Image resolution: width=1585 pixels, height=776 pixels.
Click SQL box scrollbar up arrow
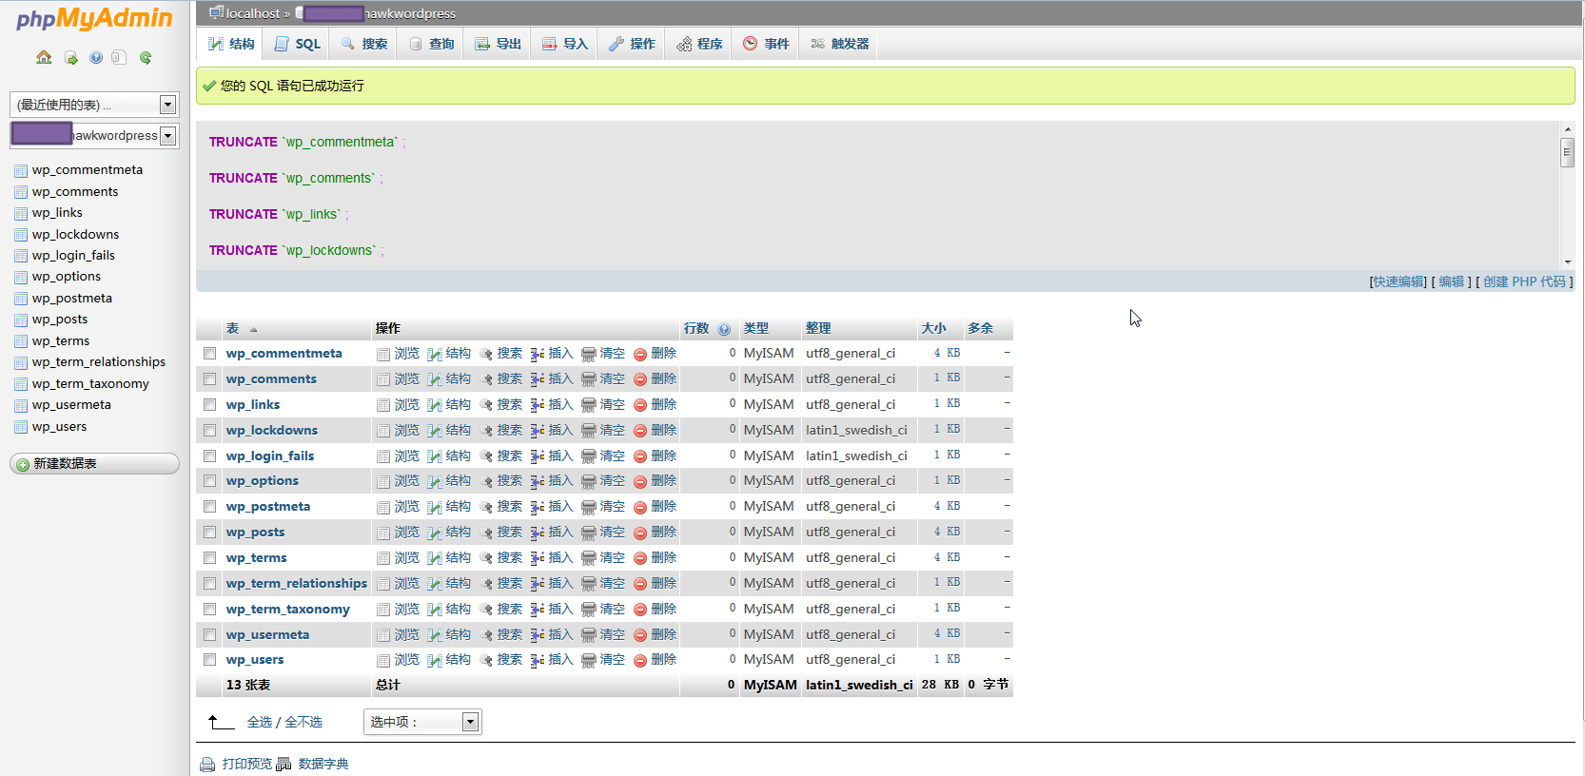click(x=1568, y=128)
